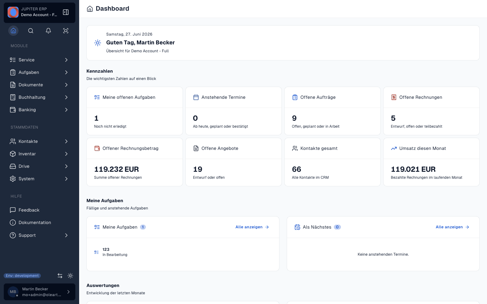The width and height of the screenshot is (487, 304).
Task: Open the Service menu item
Action: [x=40, y=60]
